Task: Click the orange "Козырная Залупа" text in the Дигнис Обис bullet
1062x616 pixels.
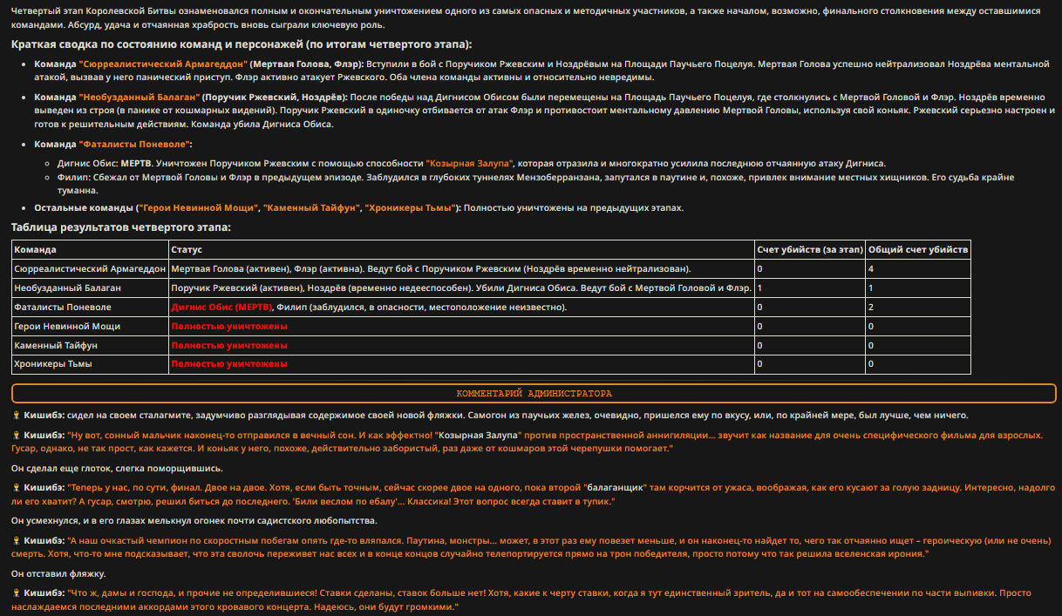Action: tap(471, 163)
